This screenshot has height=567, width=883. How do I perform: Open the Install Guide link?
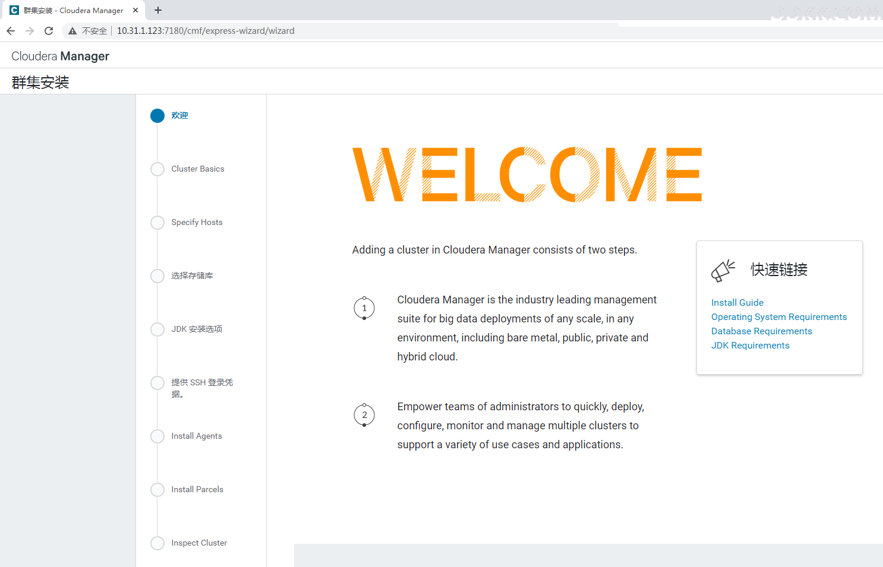[x=737, y=303]
